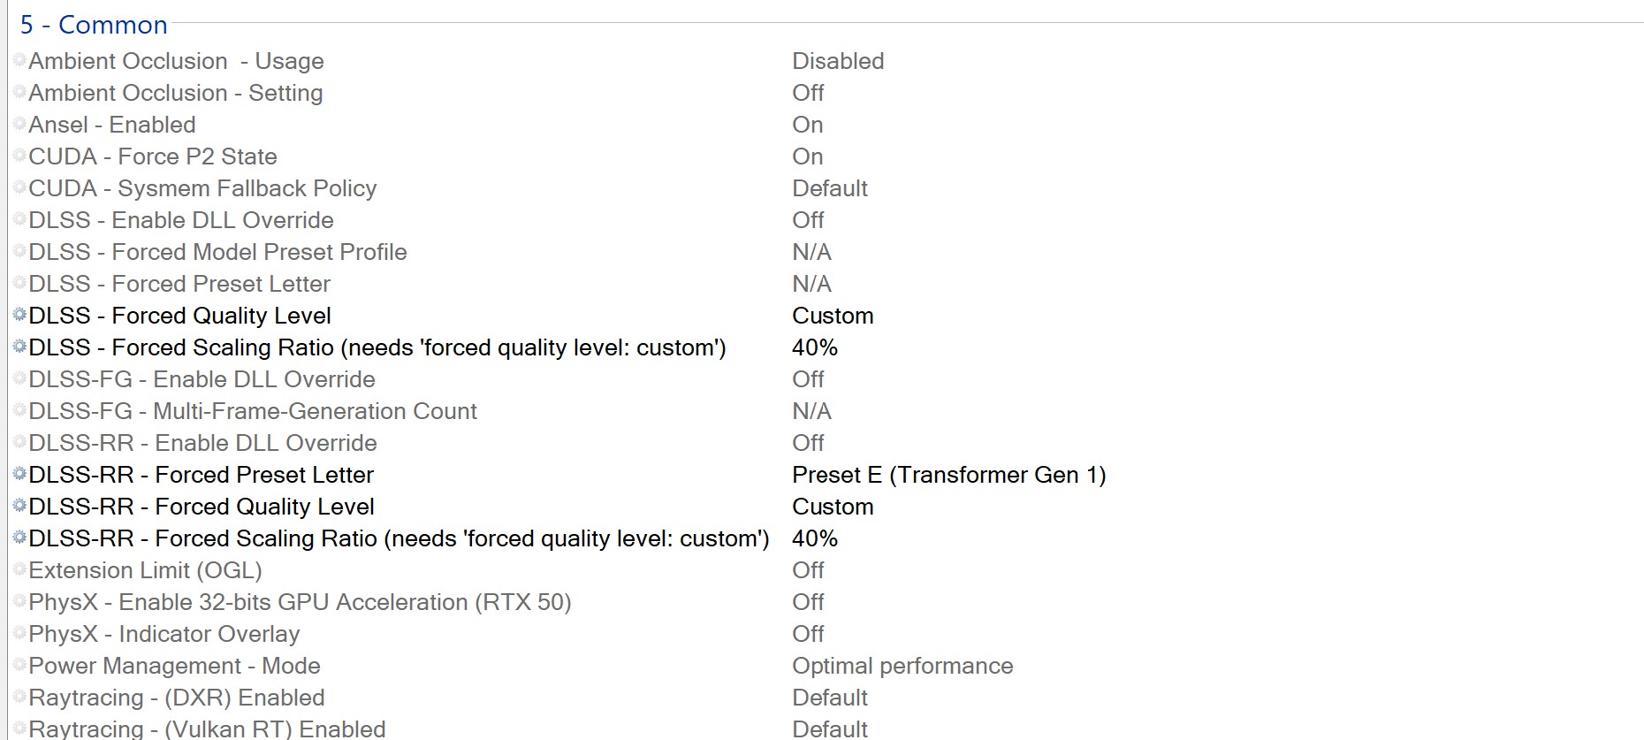Click the gear icon next to CUDA - Force P2 State
1644x740 pixels.
19,156
